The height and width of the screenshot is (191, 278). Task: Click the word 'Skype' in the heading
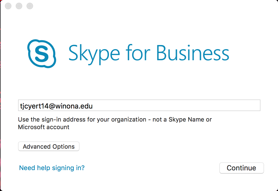[94, 53]
